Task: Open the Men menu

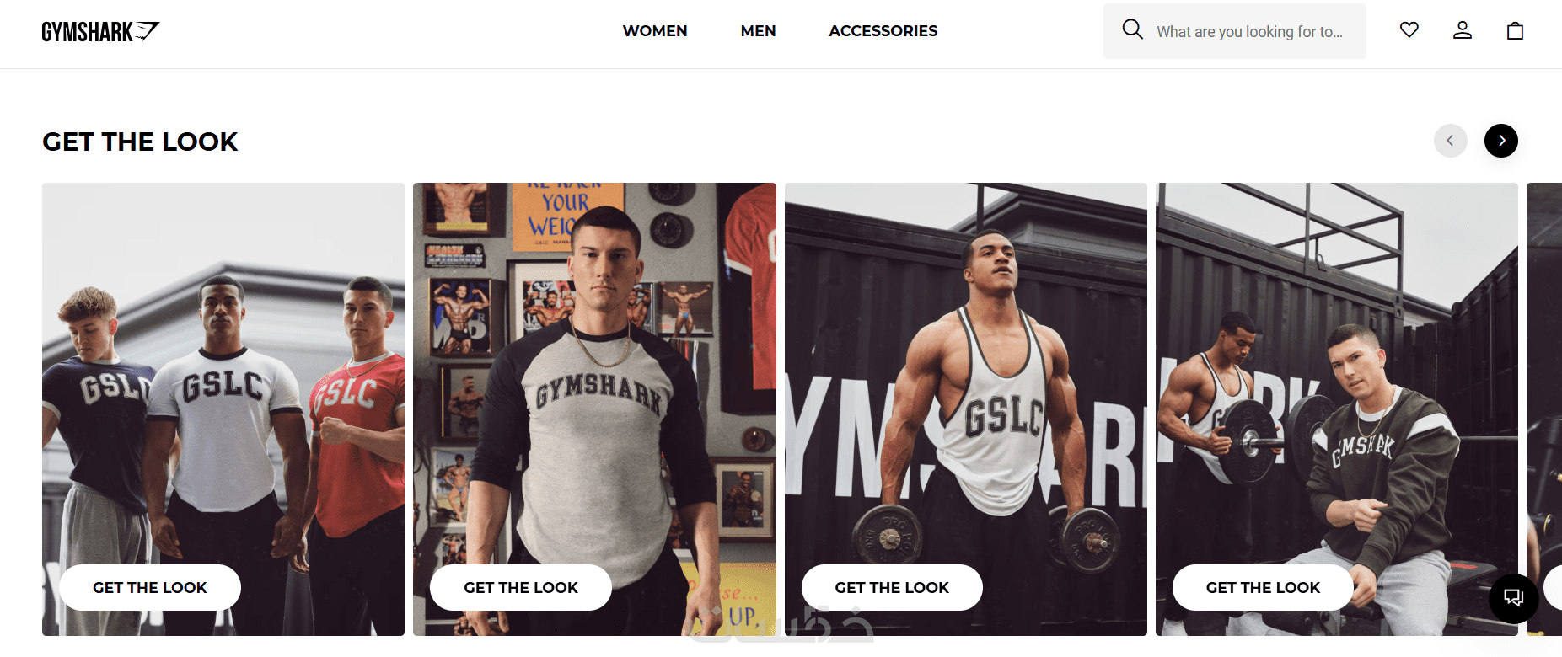Action: pos(758,31)
